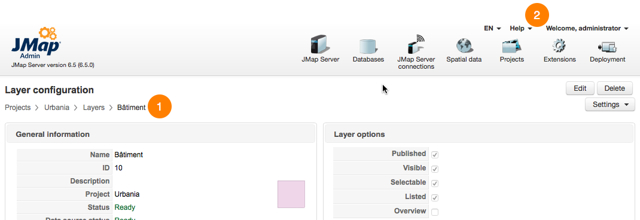Expand the EN language dropdown
This screenshot has height=220, width=640.
(x=492, y=28)
